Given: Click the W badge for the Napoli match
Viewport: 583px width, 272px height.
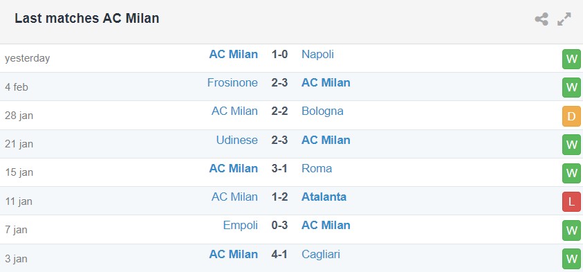Looking at the screenshot, I should 571,59.
